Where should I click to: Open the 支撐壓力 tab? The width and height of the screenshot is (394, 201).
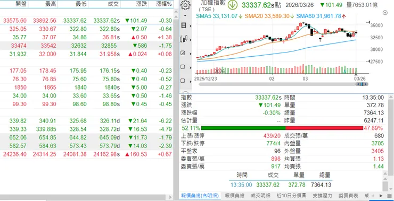click(x=322, y=196)
